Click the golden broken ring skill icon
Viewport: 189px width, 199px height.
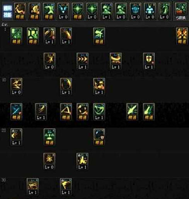[x=82, y=112]
